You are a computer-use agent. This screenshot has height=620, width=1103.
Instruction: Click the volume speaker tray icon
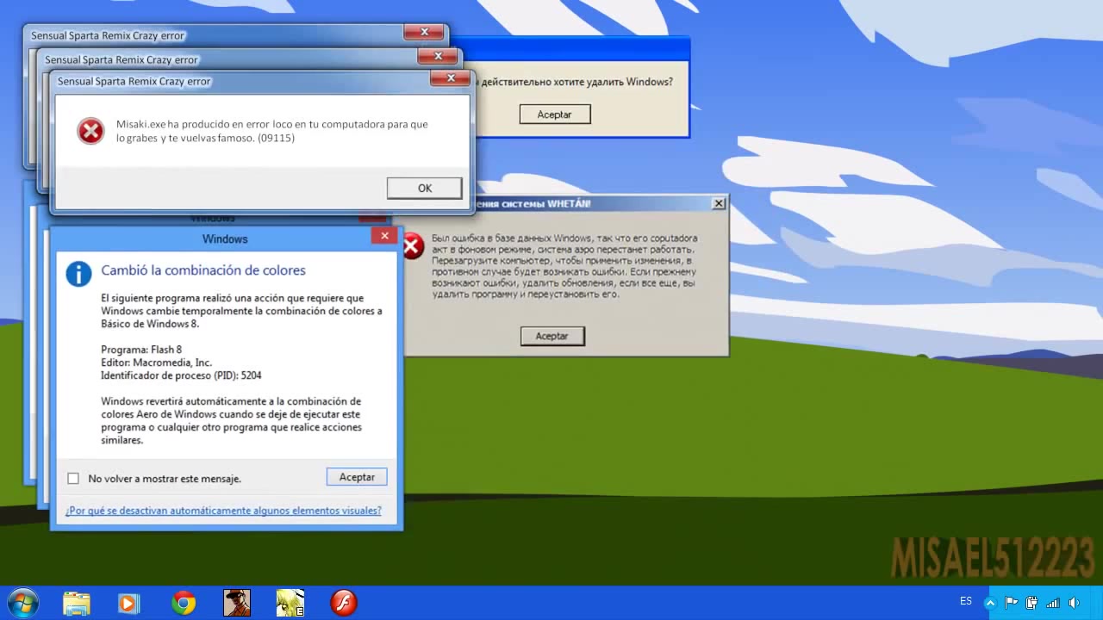point(1074,603)
